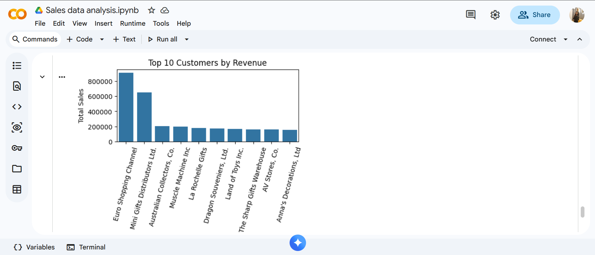This screenshot has width=595, height=255.
Task: Open the Files folder icon in sidebar
Action: coord(17,169)
